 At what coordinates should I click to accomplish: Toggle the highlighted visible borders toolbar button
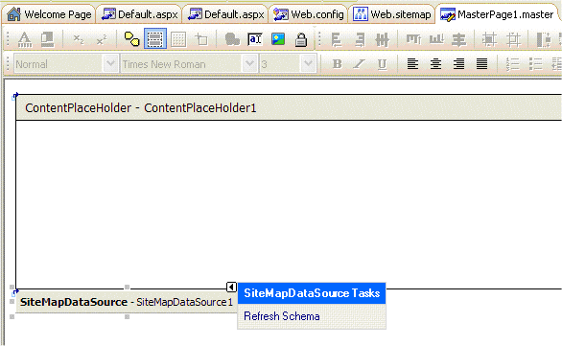[155, 38]
